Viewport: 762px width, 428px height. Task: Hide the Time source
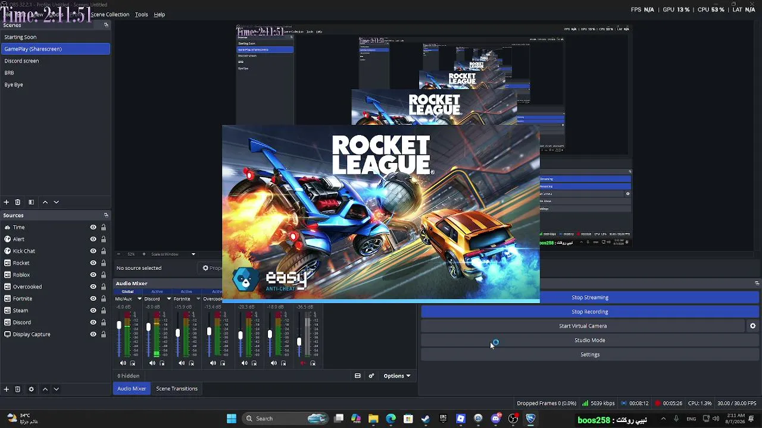pos(93,227)
